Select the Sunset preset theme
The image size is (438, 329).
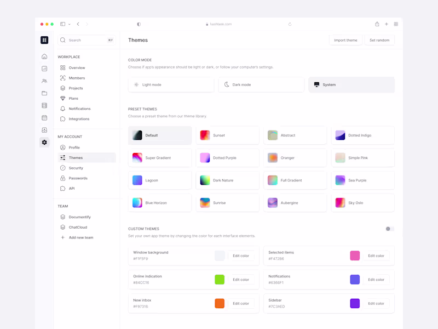click(x=227, y=135)
